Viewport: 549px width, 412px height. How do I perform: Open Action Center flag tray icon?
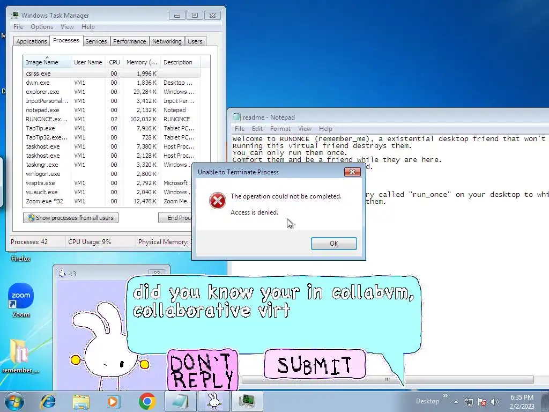click(x=482, y=402)
